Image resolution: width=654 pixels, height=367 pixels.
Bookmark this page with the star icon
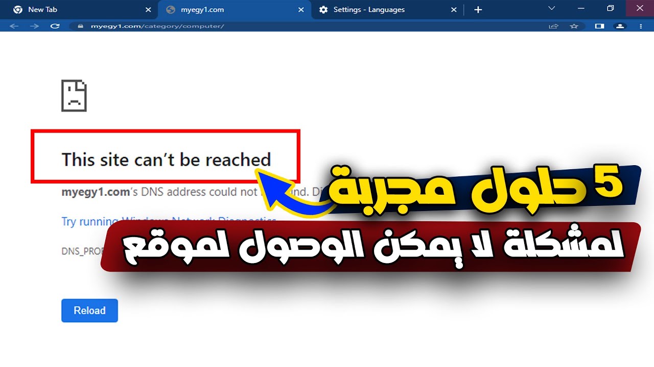(x=574, y=25)
